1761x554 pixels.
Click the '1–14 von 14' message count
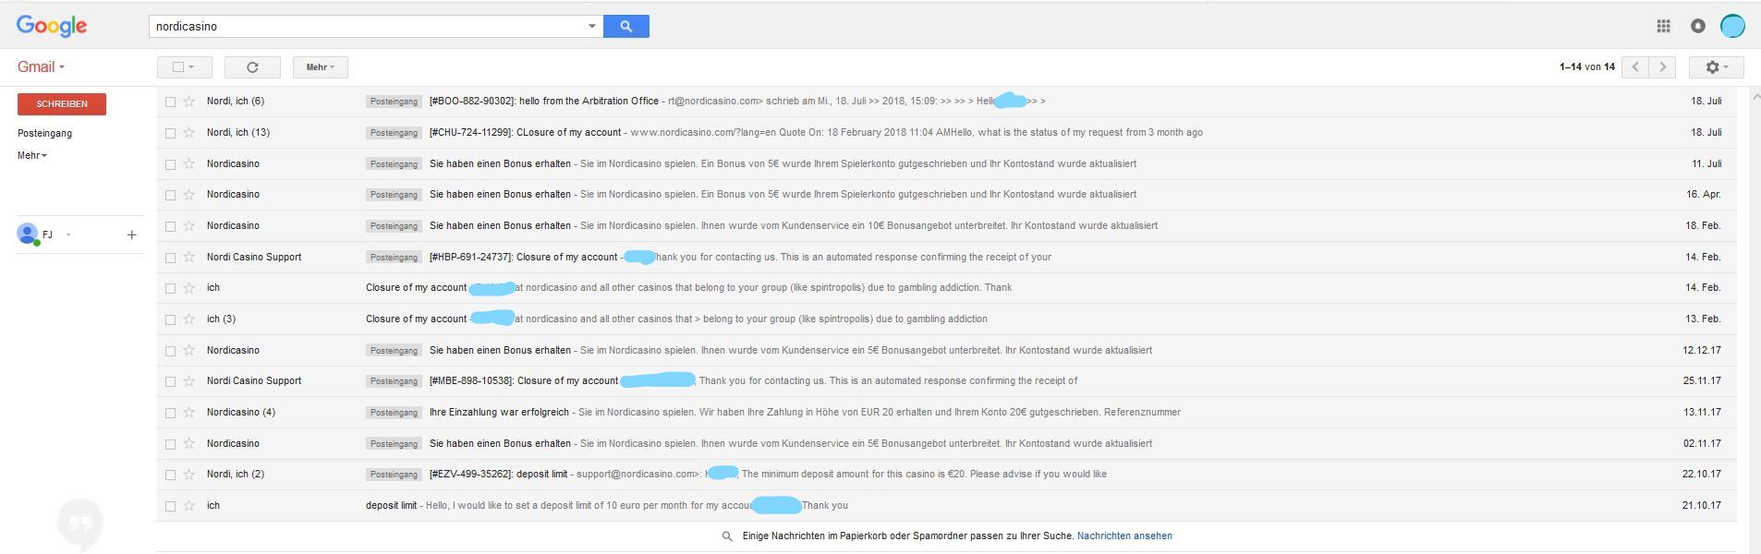[1587, 66]
